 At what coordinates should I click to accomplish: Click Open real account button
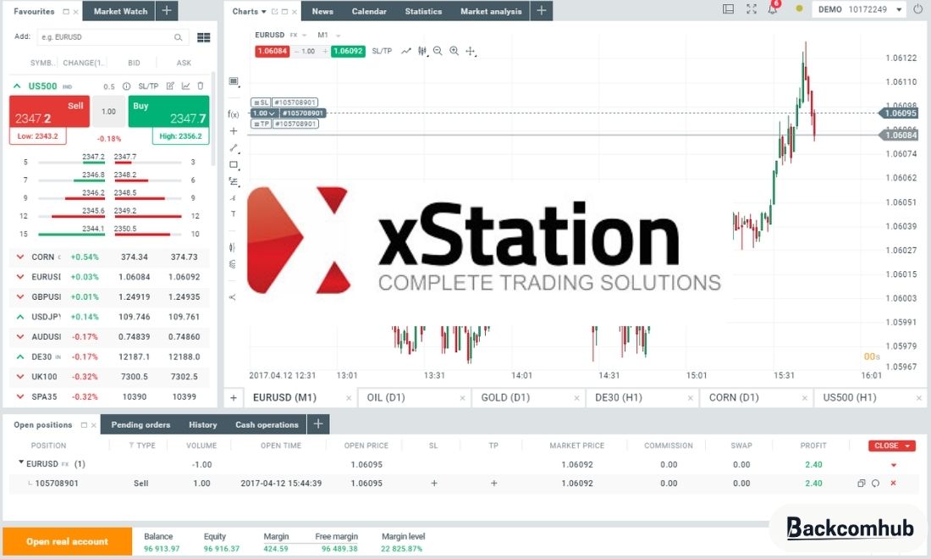[x=67, y=541]
